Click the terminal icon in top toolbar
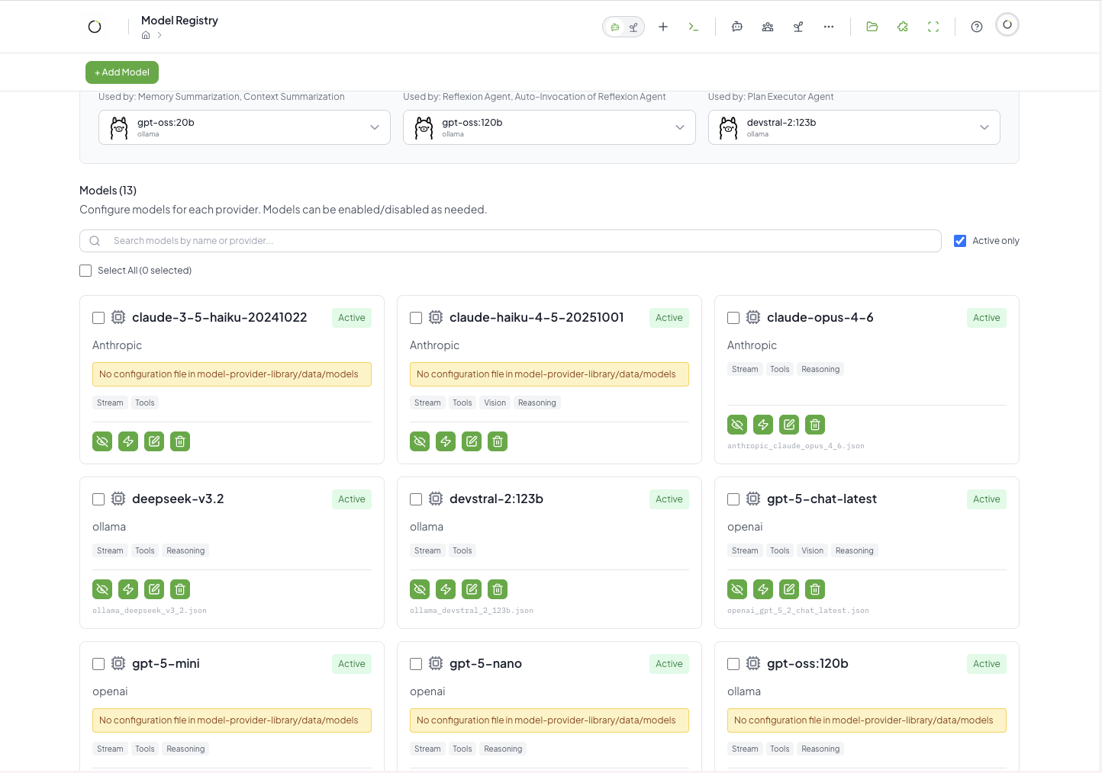The height and width of the screenshot is (773, 1102). click(693, 27)
